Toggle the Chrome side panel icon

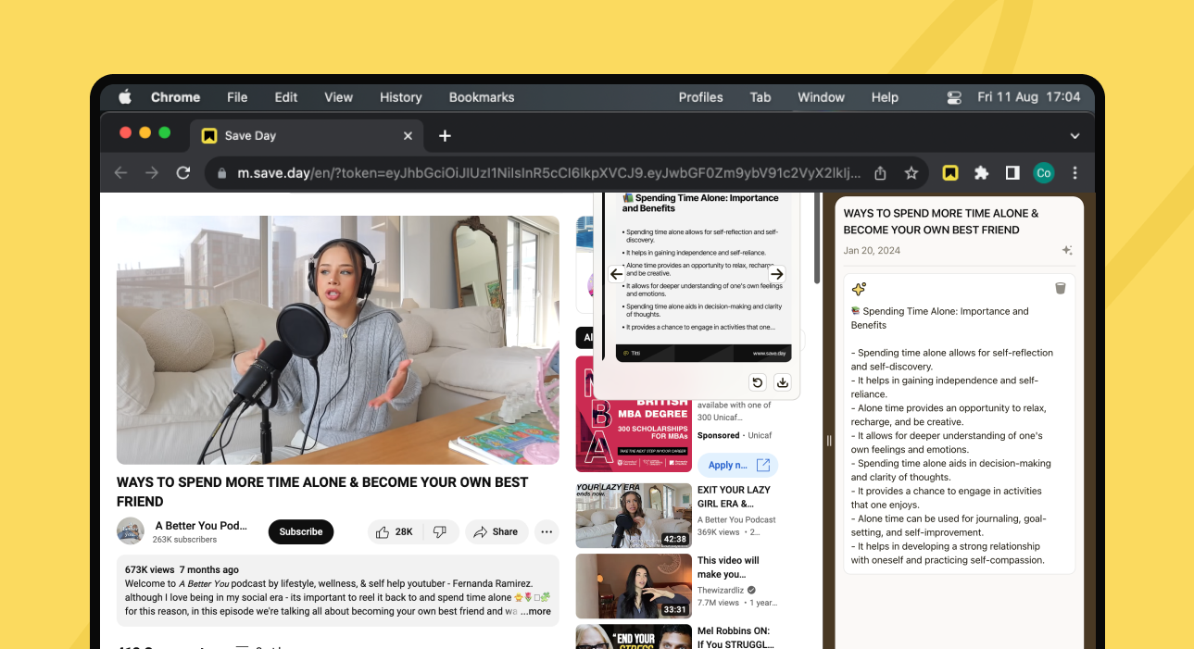coord(1012,173)
